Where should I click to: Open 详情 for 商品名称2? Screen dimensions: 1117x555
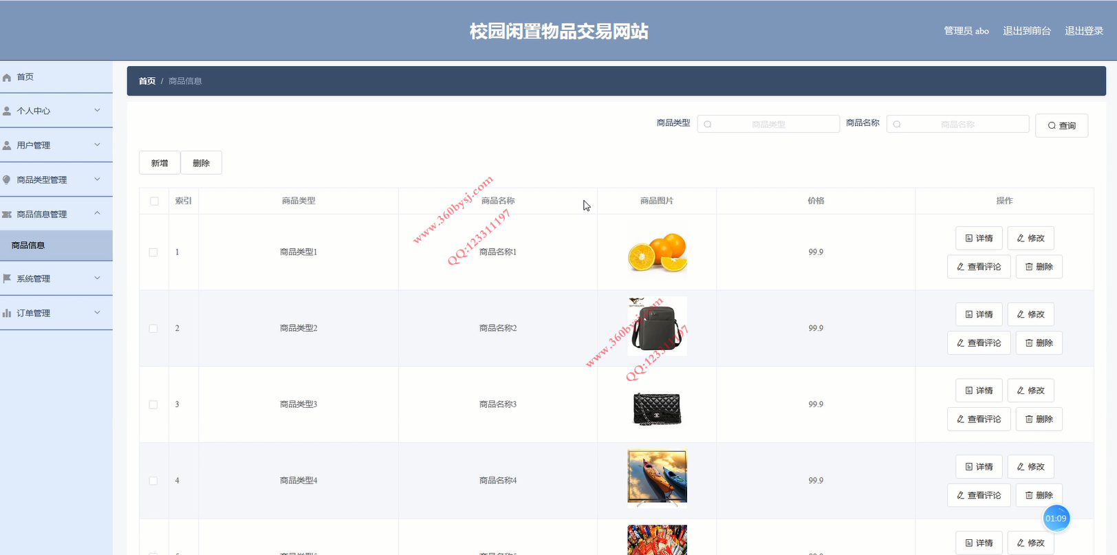coord(979,314)
